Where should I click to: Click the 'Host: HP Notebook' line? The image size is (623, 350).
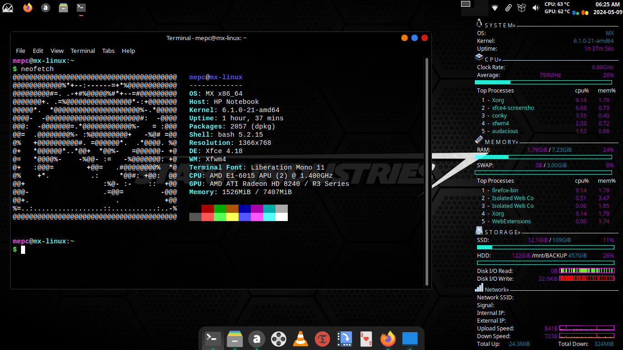[224, 102]
